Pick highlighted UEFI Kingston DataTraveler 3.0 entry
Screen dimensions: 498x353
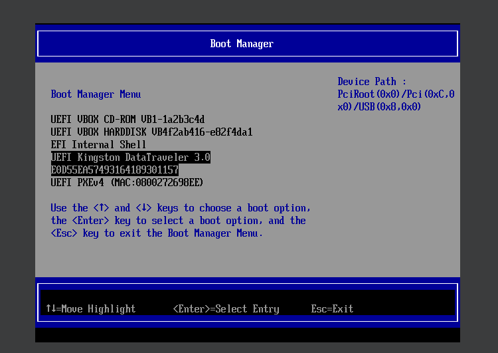[131, 158]
